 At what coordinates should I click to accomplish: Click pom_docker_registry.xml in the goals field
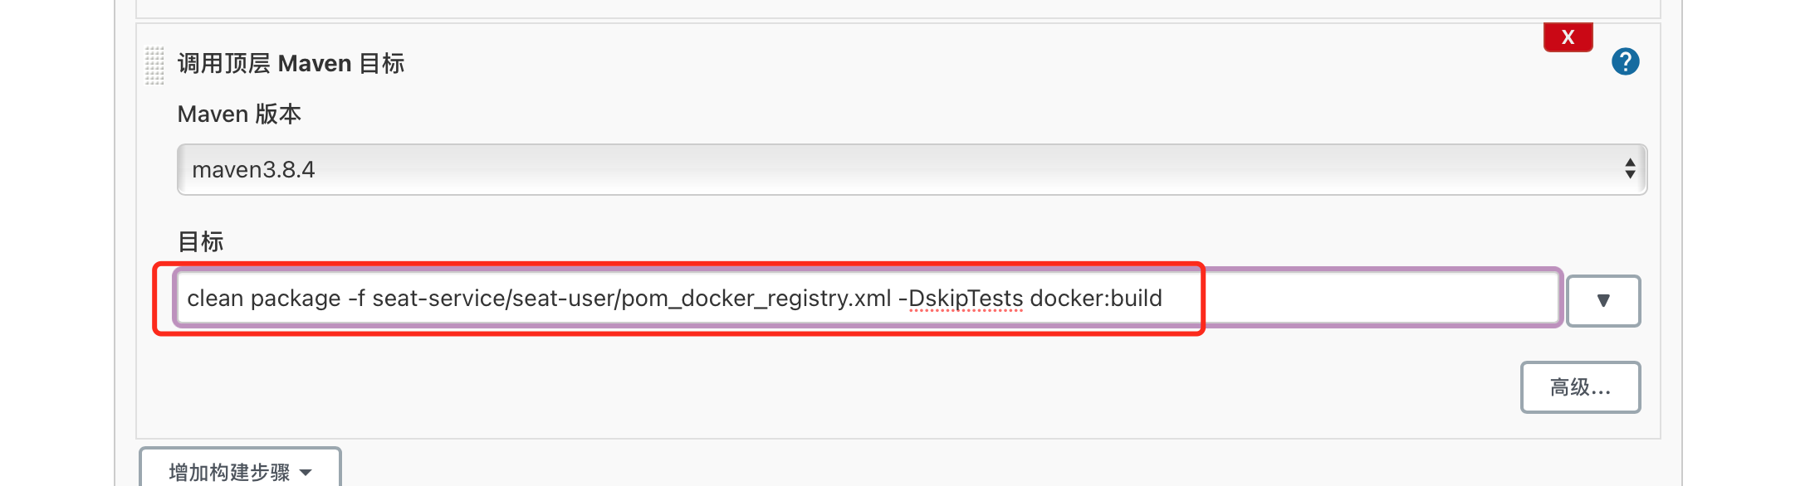click(x=756, y=299)
